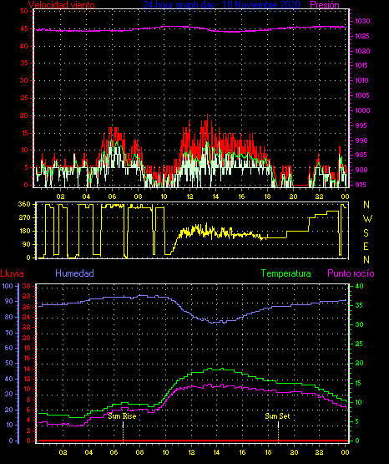Click the 'Presión' legend label
389x464 pixels.
[325, 5]
